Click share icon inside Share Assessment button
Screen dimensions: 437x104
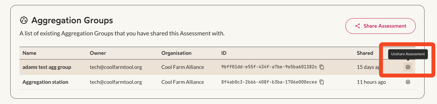pyautogui.click(x=358, y=26)
